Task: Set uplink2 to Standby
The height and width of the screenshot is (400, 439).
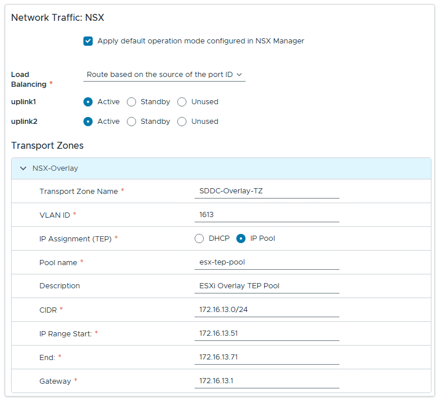Action: point(131,122)
